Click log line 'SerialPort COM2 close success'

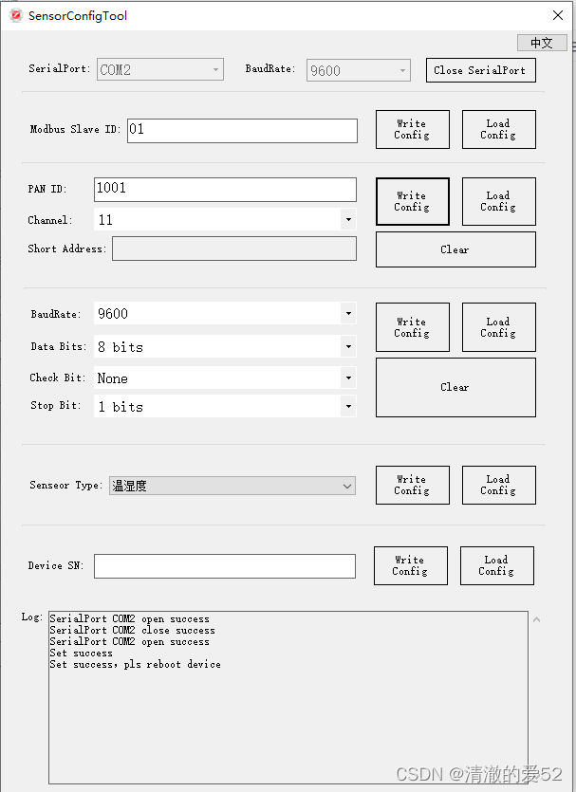[133, 631]
